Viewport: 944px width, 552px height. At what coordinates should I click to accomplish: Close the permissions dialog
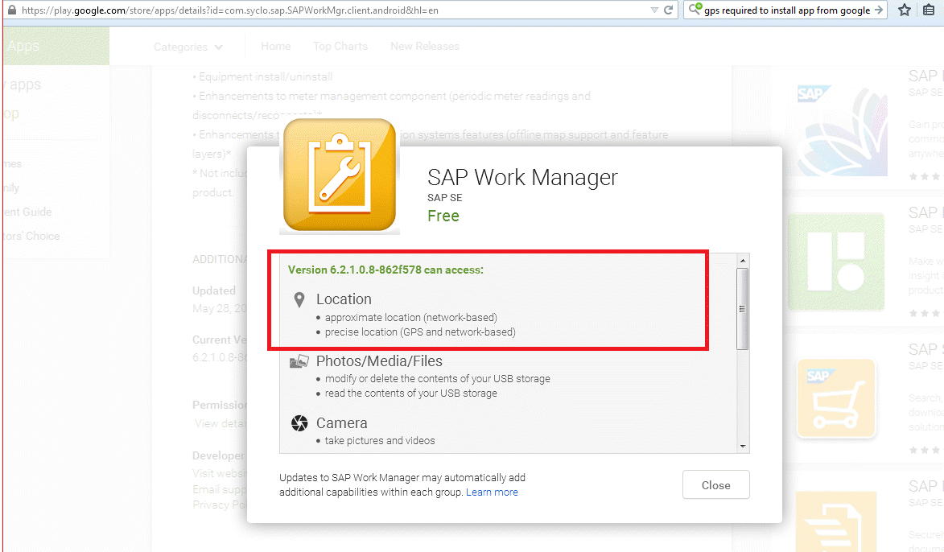[x=715, y=484]
